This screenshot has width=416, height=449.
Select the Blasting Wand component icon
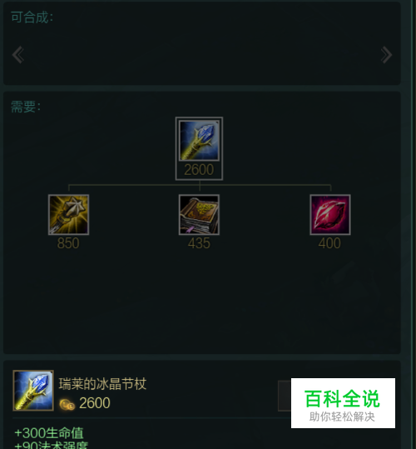tap(68, 214)
